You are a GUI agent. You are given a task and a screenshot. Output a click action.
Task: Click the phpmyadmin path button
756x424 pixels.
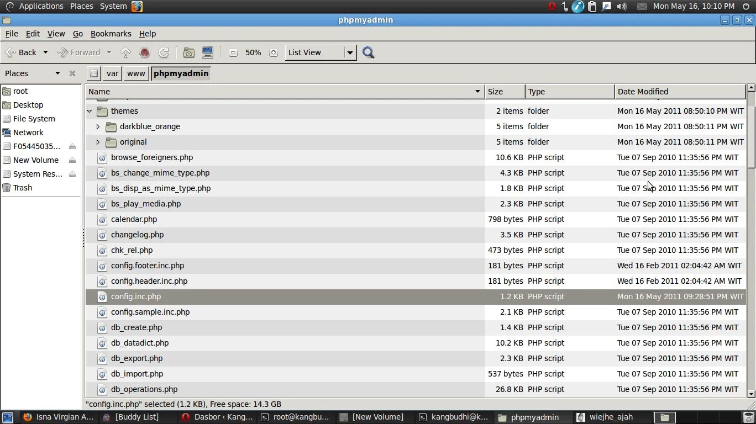[x=181, y=73]
